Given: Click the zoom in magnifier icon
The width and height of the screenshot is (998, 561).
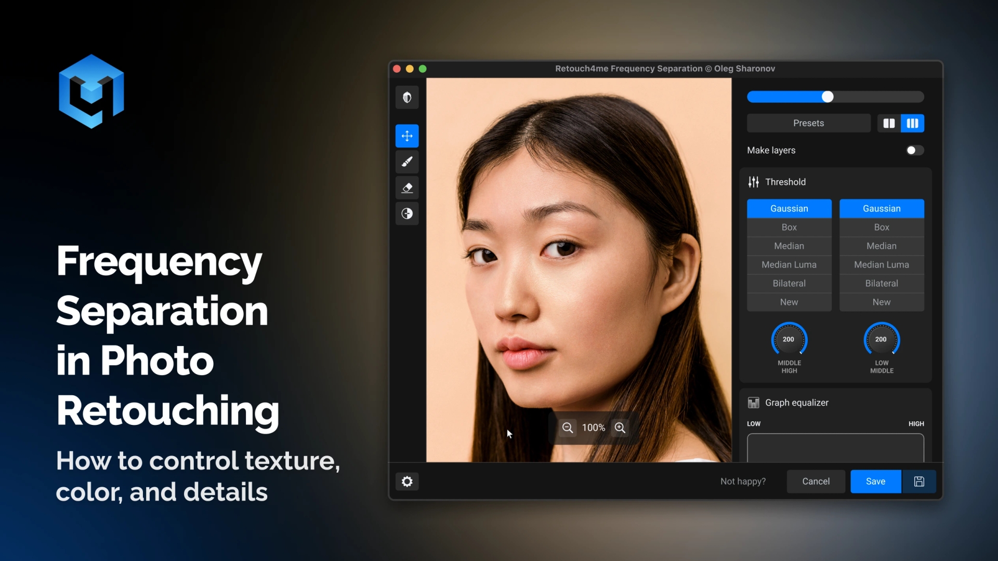Looking at the screenshot, I should (x=620, y=428).
